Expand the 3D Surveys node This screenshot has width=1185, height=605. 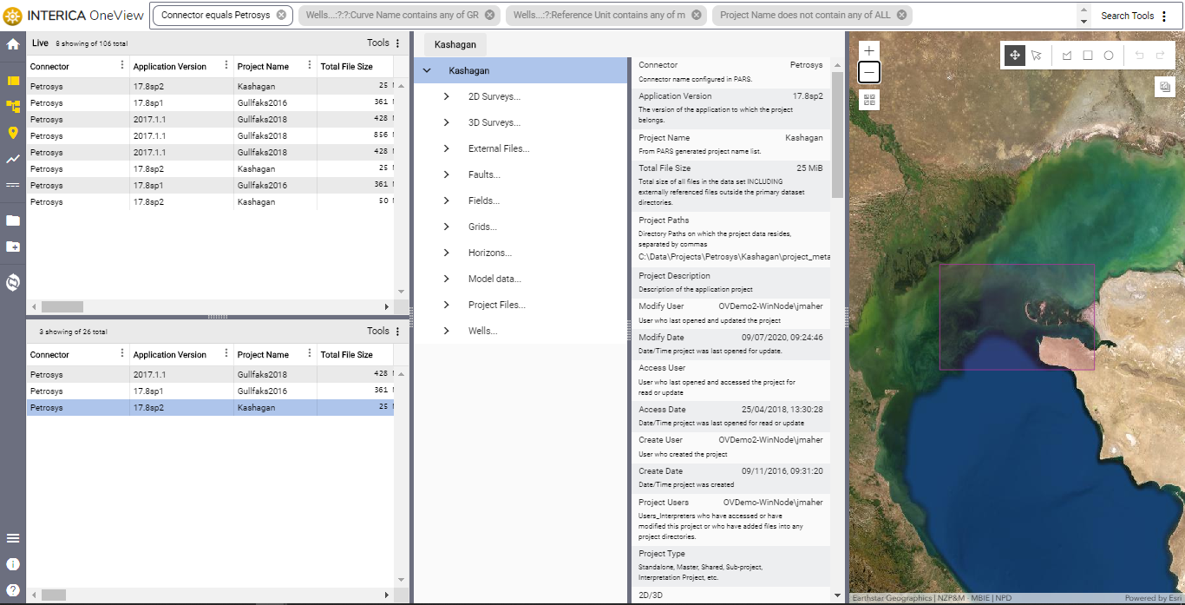[x=447, y=123]
